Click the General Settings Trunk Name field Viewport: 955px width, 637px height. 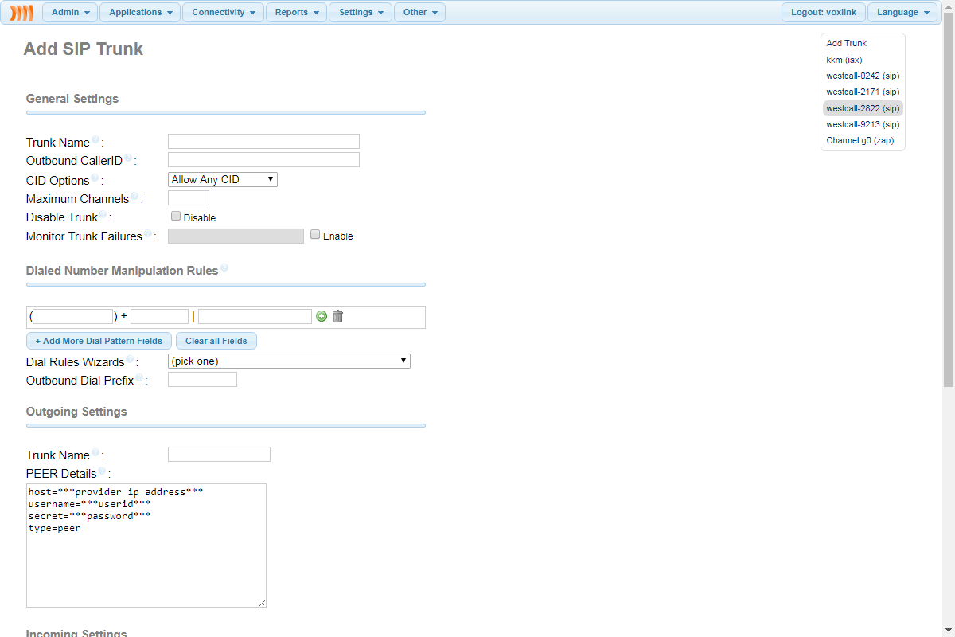coord(263,142)
